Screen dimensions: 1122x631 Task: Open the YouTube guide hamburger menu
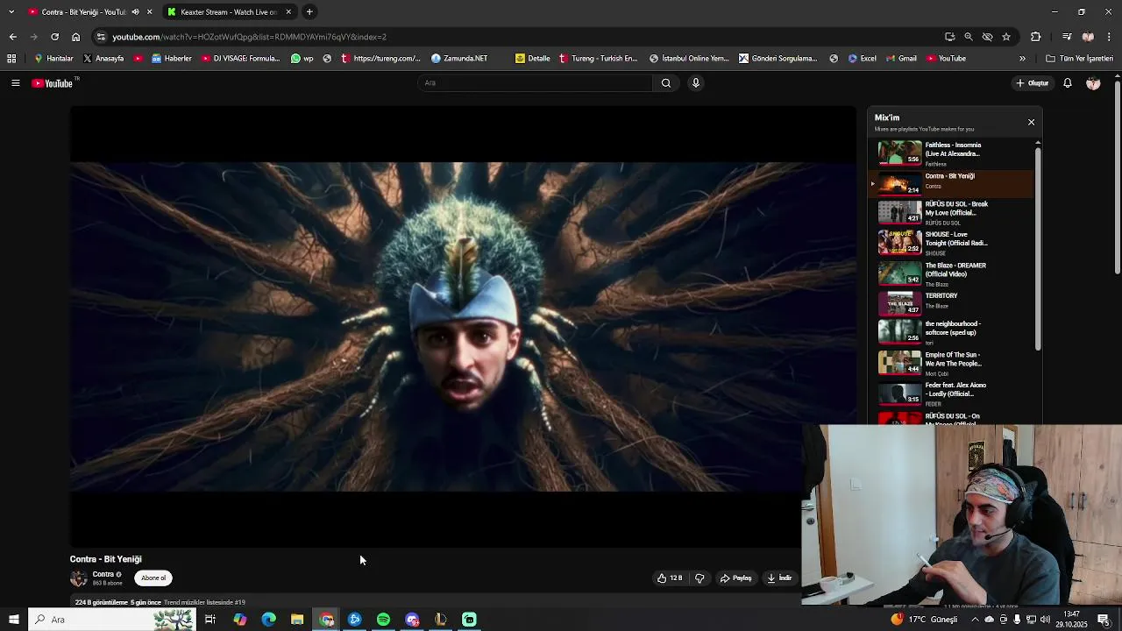click(15, 83)
